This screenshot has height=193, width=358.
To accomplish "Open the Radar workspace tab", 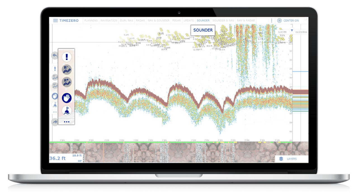I will (139, 20).
